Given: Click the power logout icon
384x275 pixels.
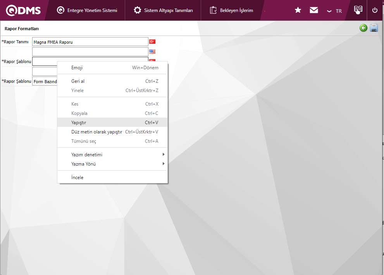Looking at the screenshot, I should tap(375, 10).
